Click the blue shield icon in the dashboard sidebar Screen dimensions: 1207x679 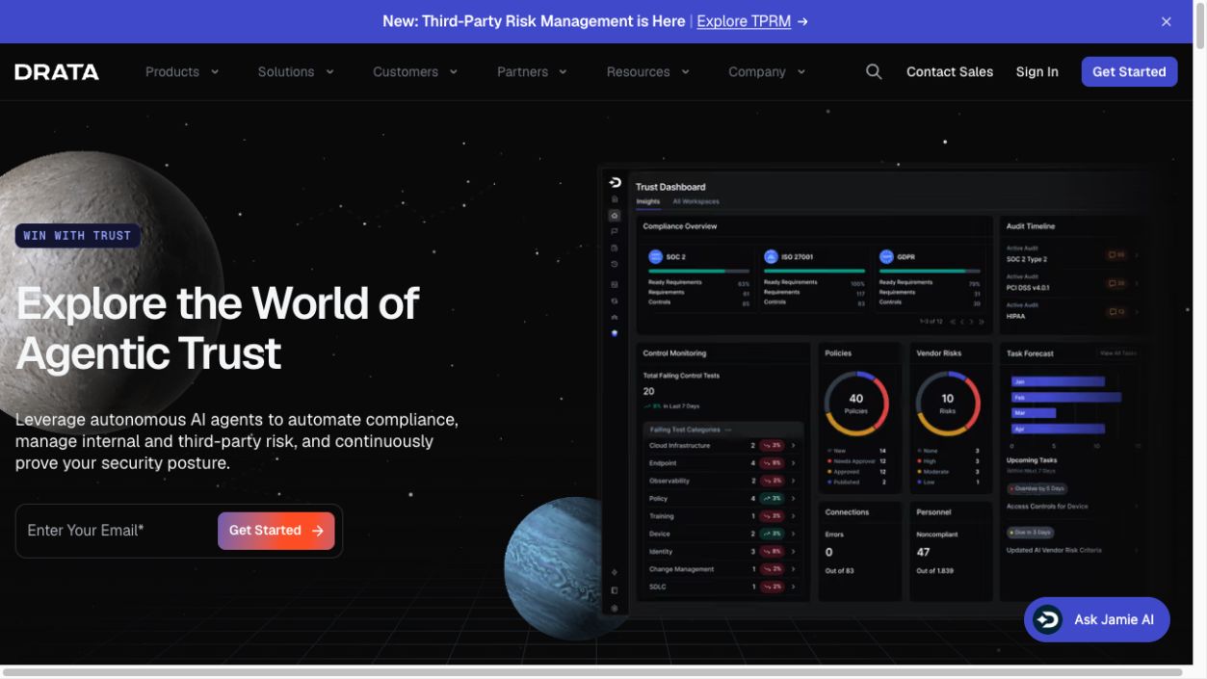click(x=615, y=333)
